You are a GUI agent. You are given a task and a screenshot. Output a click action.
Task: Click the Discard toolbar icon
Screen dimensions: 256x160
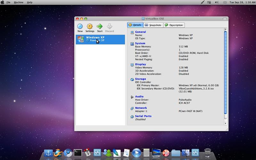tap(109, 27)
